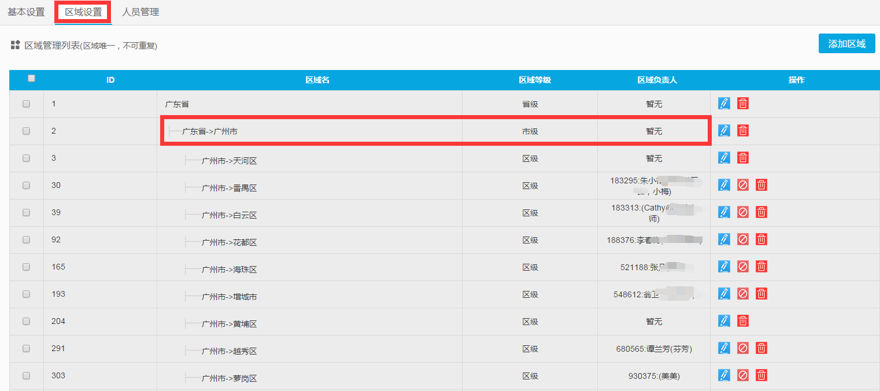Screen dimensions: 880x391
Task: Edit the 广州市->黄埔区 region
Action: (x=724, y=320)
